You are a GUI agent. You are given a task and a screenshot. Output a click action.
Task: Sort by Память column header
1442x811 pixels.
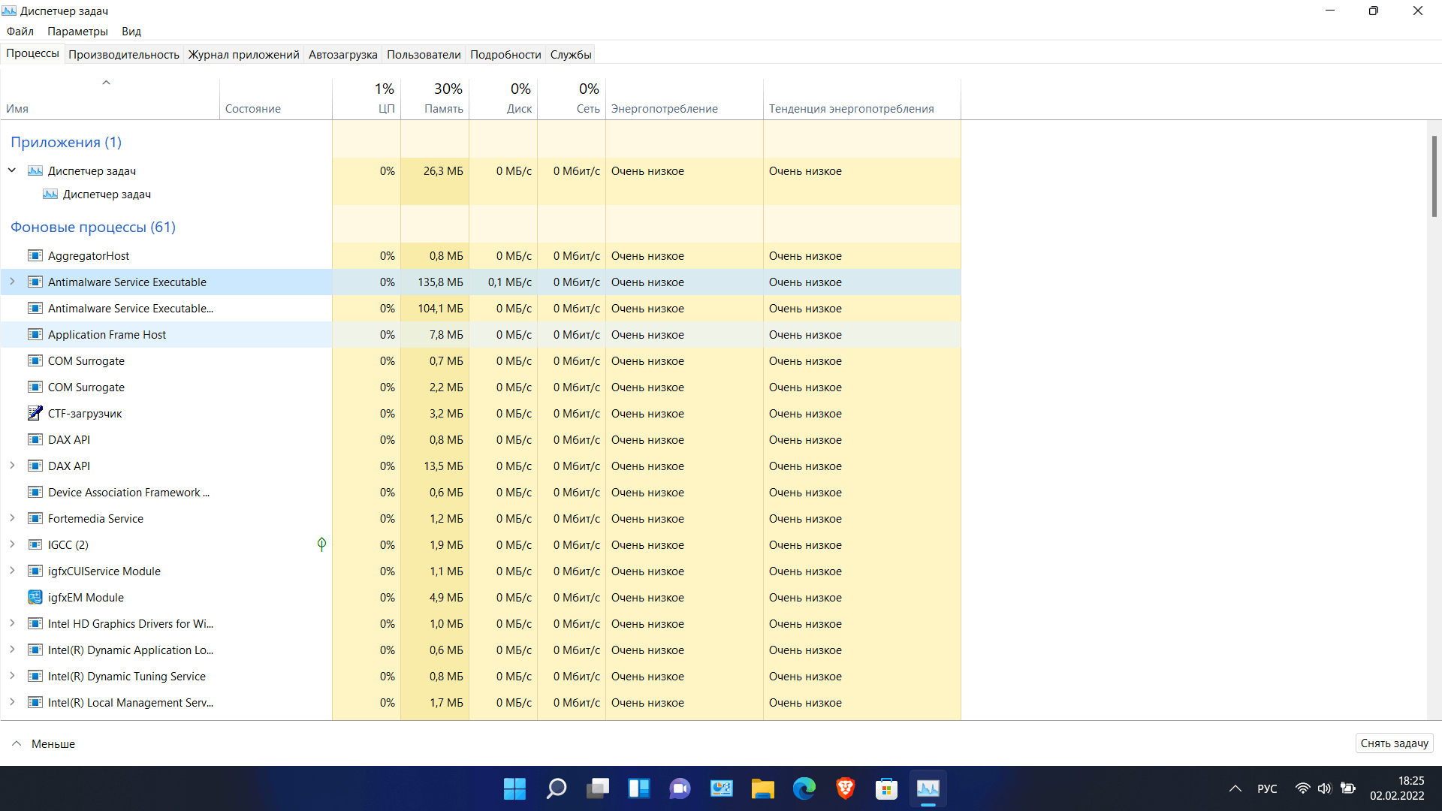tap(435, 98)
